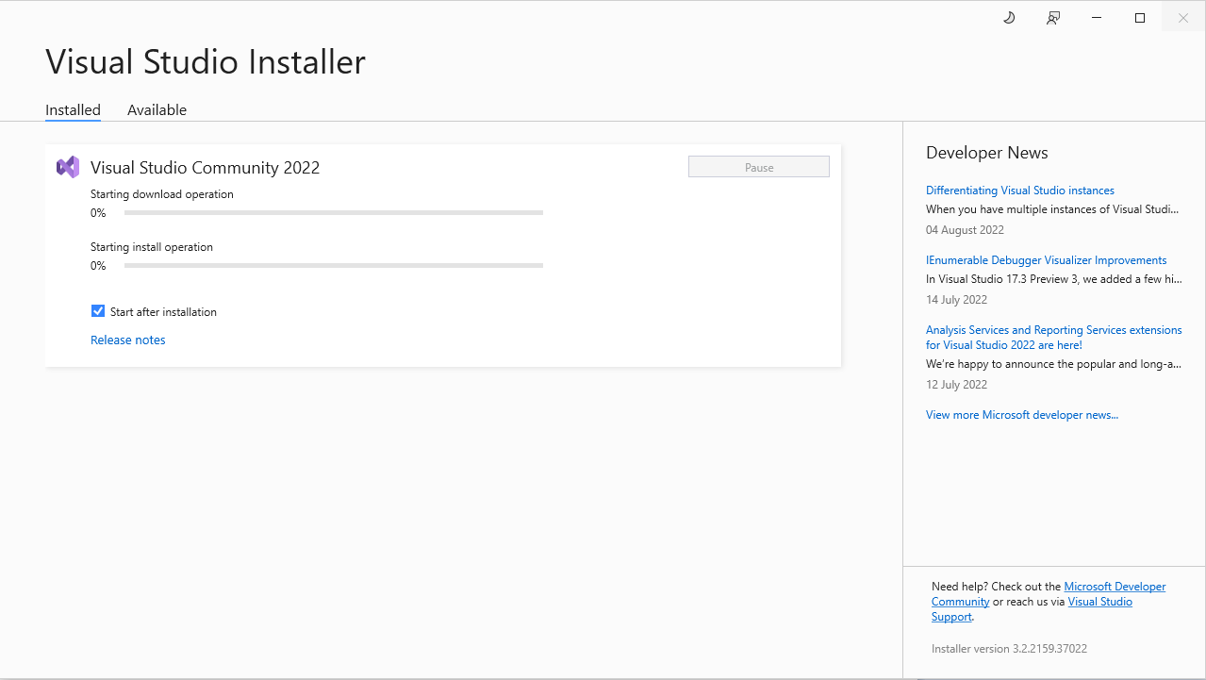Click Installer version 3.2.2159.37022 text
Viewport: 1206px width, 680px height.
[x=1009, y=649]
